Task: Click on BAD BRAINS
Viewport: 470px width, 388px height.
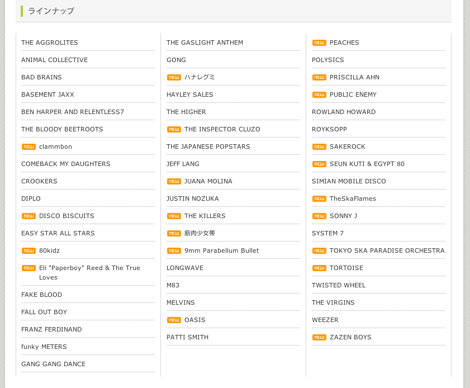Action: (x=41, y=77)
